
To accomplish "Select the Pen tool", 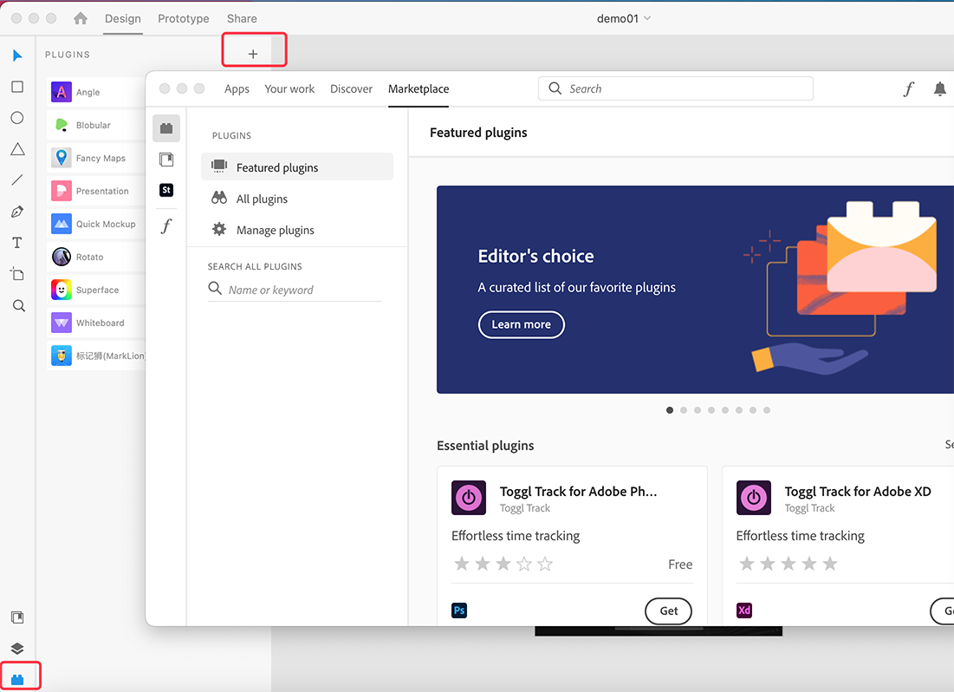I will [x=17, y=212].
